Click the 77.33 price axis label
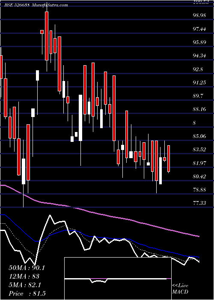Screen dimensions: 214x300 [199, 203]
